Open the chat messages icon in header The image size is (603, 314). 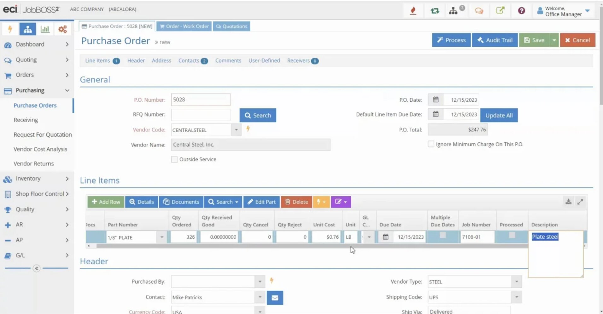coord(479,11)
